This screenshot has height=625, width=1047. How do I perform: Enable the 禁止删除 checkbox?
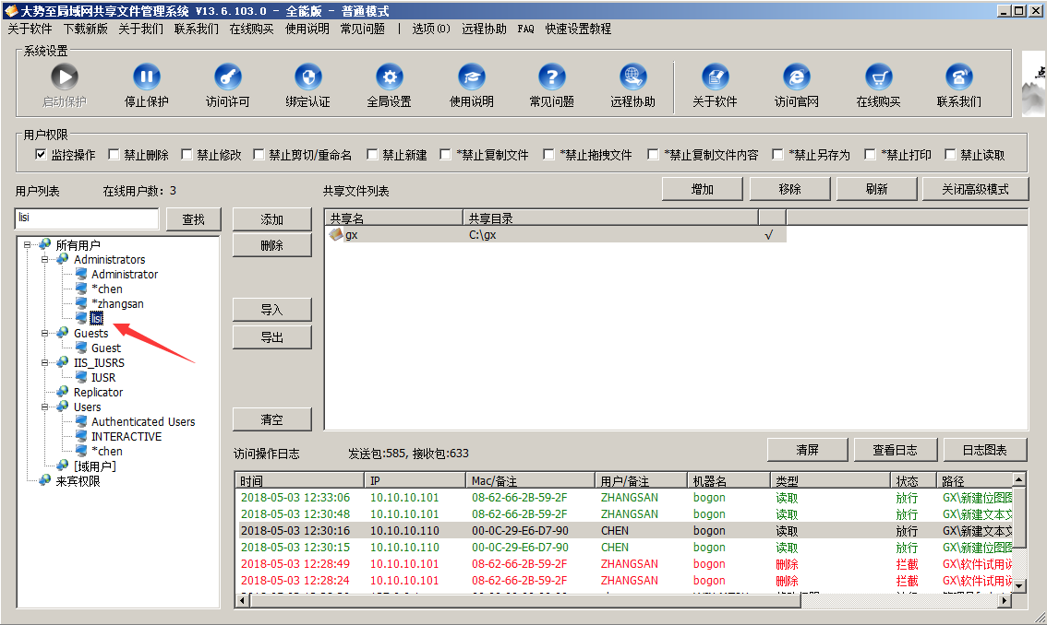point(114,155)
